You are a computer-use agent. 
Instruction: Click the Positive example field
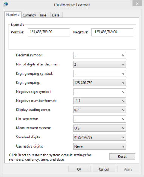pos(49,32)
